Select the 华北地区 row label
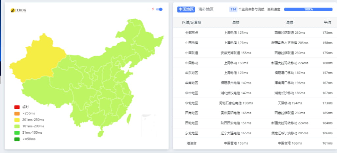This screenshot has height=153, width=337. pos(192,103)
